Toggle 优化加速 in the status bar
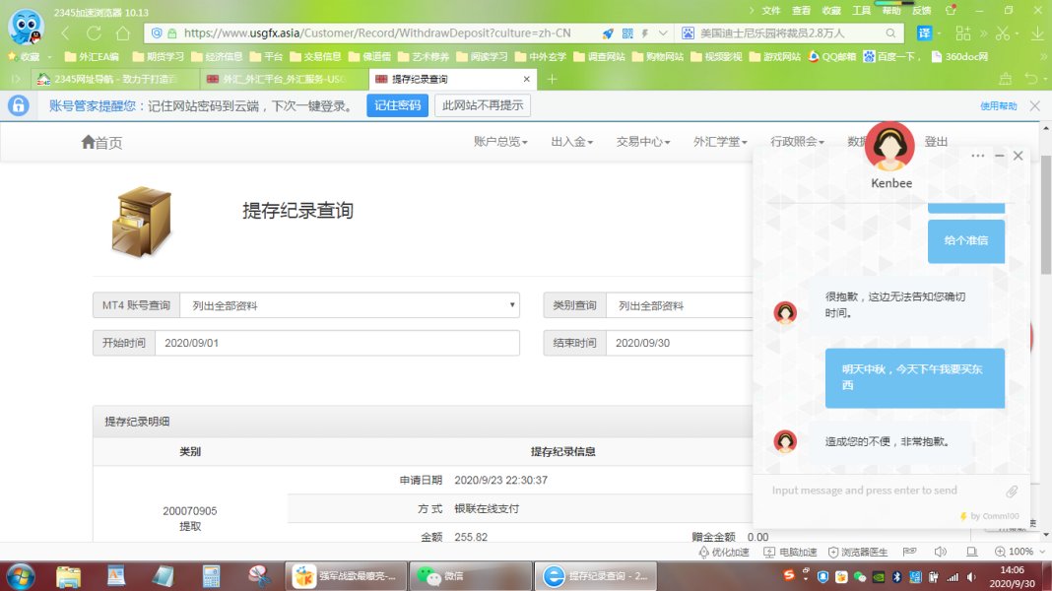 pyautogui.click(x=724, y=552)
